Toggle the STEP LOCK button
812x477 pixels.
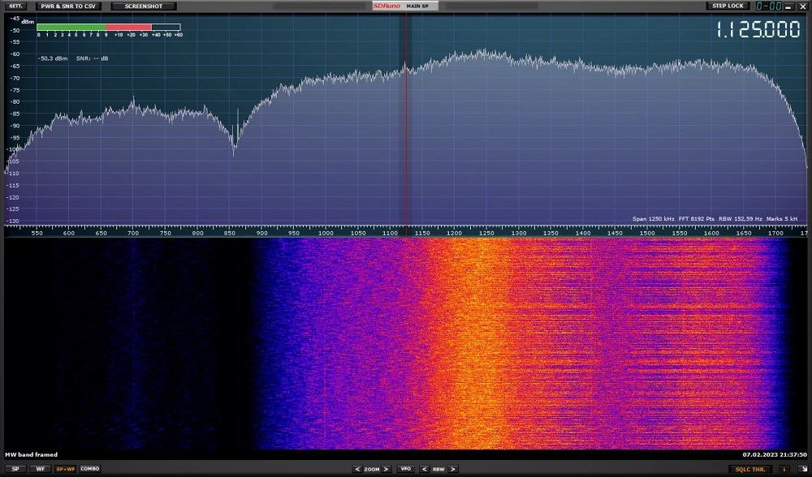(x=727, y=6)
